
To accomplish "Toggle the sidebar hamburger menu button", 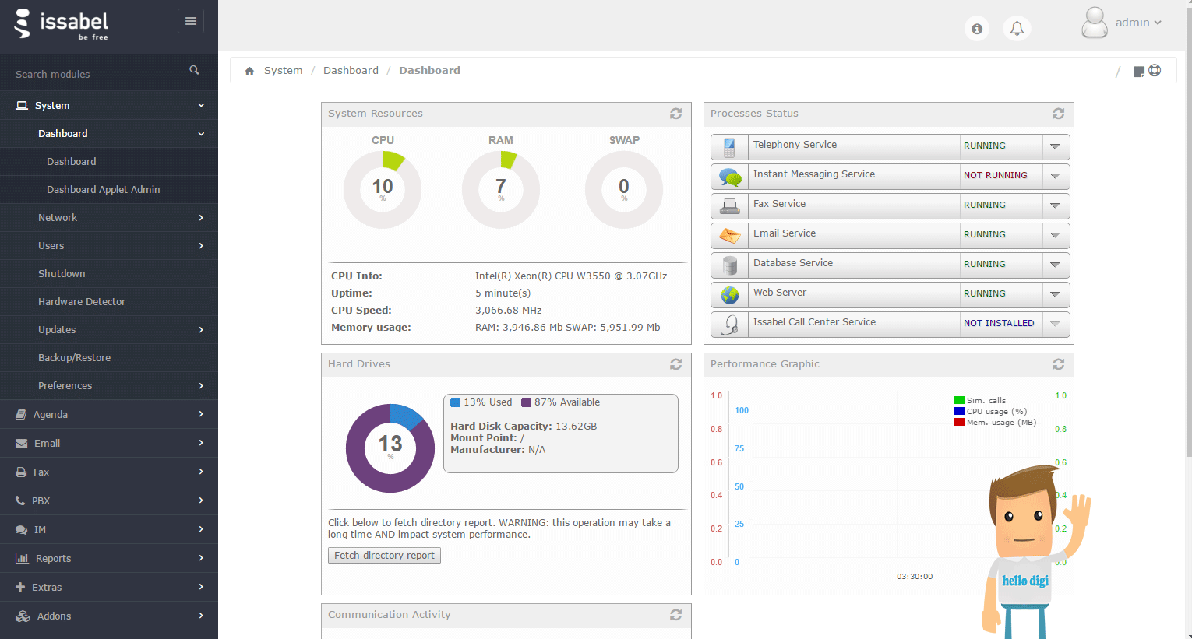I will tap(191, 21).
